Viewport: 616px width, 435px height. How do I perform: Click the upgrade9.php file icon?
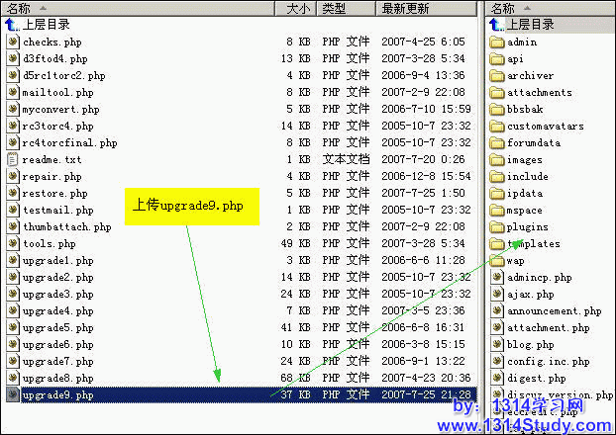[x=13, y=394]
